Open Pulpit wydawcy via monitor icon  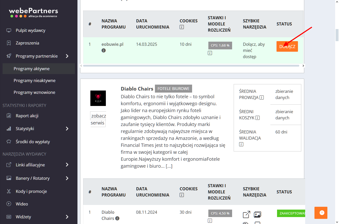click(x=9, y=30)
